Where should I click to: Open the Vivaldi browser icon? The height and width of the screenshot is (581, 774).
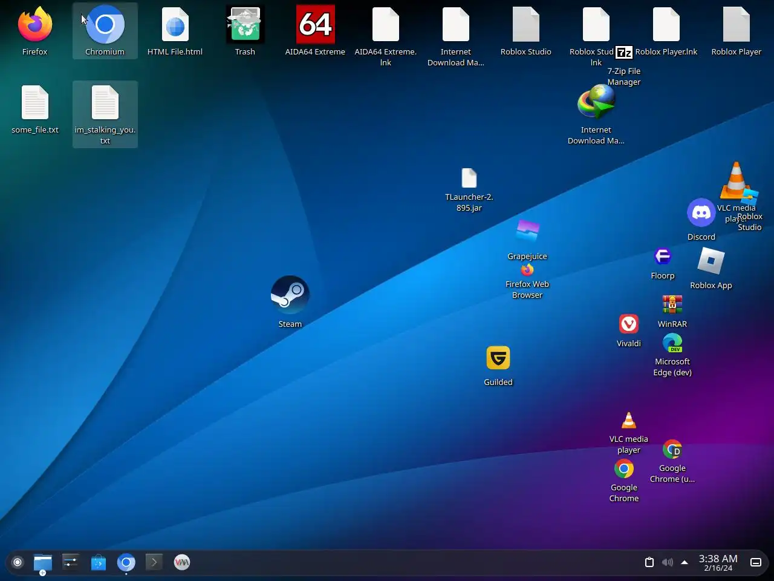click(x=629, y=324)
